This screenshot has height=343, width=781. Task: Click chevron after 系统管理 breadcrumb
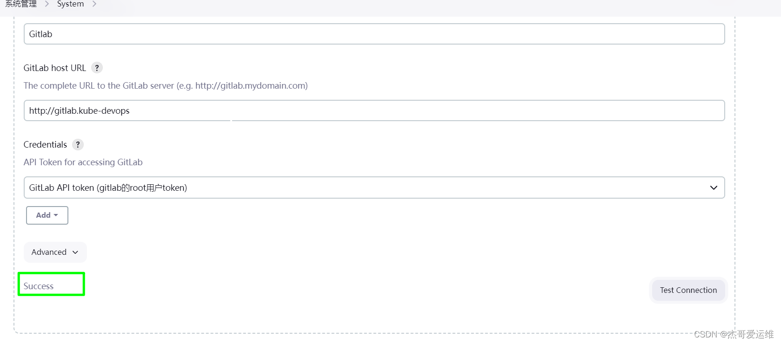(x=47, y=4)
